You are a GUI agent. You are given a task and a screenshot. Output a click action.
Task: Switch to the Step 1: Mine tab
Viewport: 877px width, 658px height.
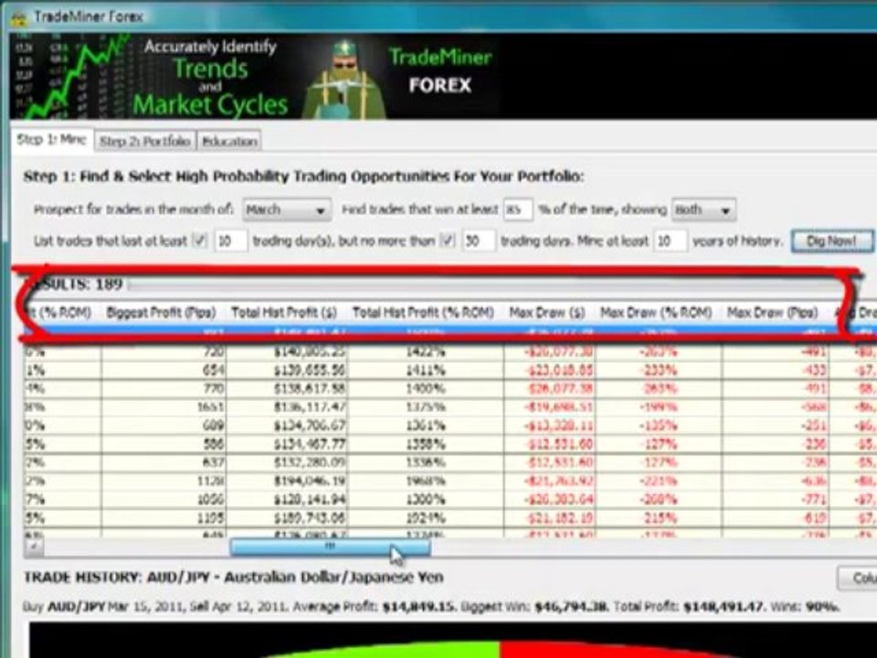pos(51,139)
